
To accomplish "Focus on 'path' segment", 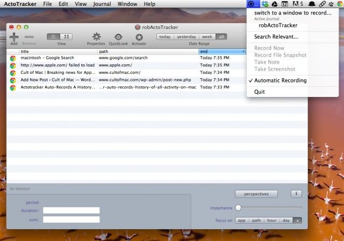I will (256, 221).
